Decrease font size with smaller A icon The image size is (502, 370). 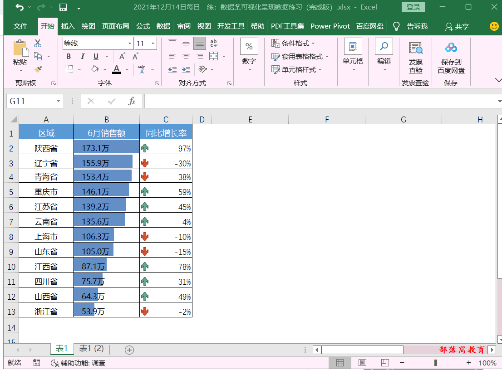pos(135,56)
